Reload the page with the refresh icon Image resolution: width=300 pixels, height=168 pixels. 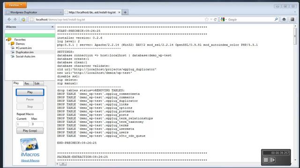click(215, 20)
